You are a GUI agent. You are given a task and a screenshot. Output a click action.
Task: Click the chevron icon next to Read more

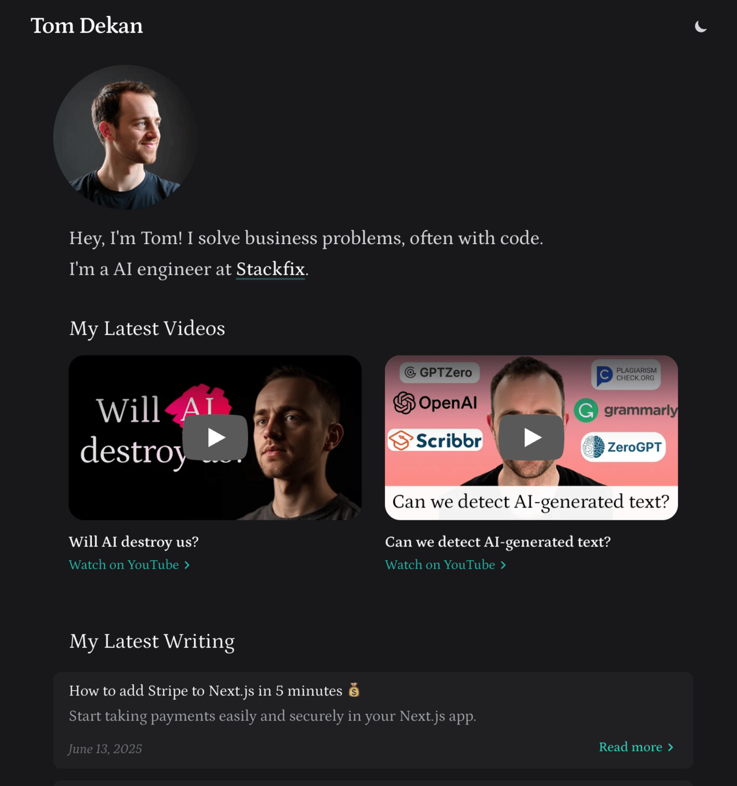(670, 747)
